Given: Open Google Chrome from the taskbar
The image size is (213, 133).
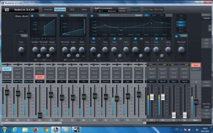Looking at the screenshot, I should [x=46, y=130].
